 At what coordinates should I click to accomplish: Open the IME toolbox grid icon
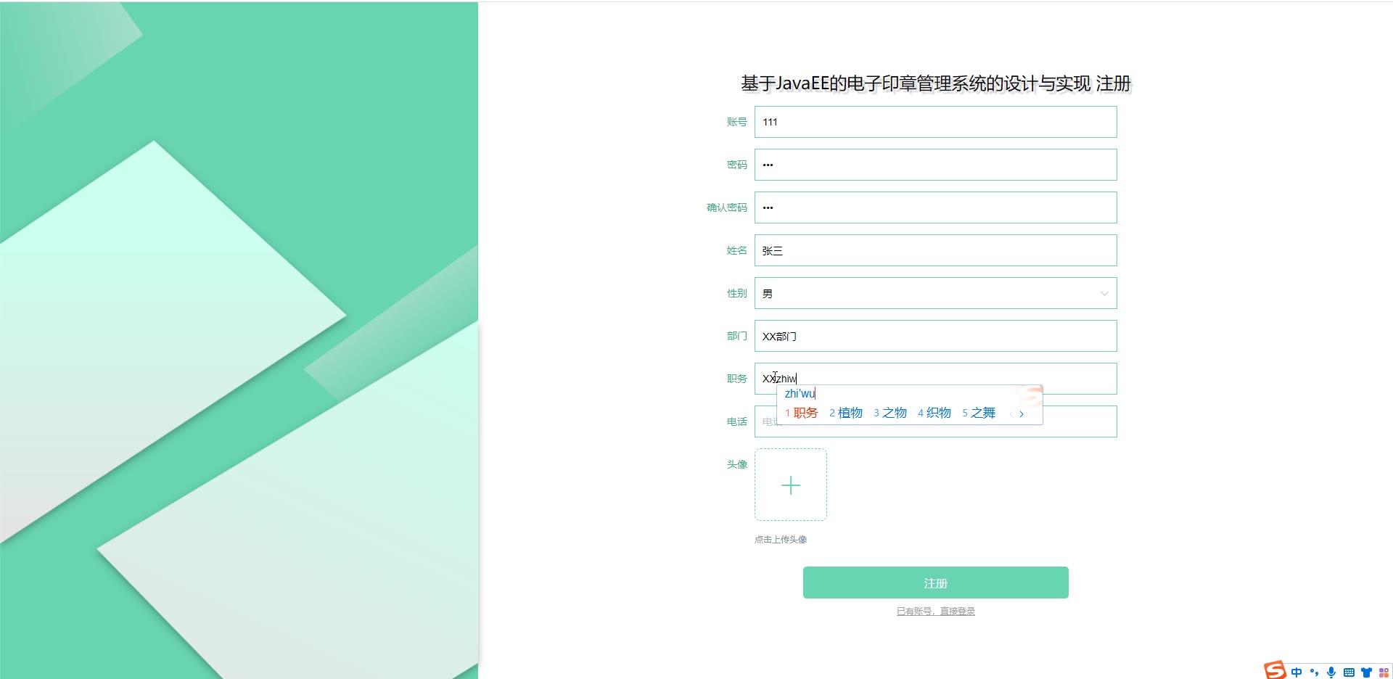1384,672
